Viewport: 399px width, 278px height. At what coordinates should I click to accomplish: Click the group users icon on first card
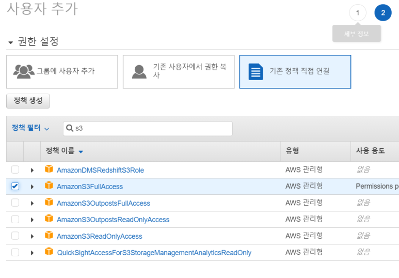tap(24, 71)
